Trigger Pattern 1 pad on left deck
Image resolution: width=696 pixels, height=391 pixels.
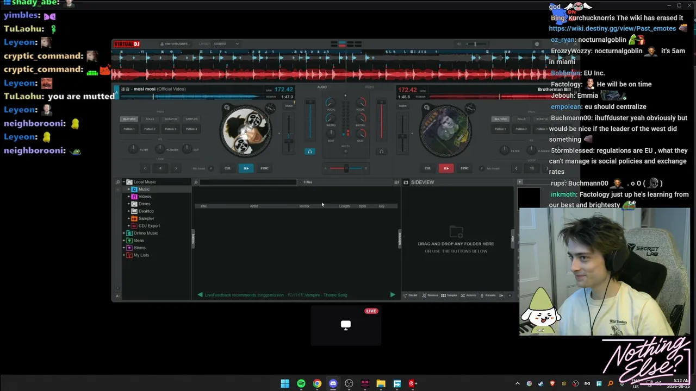tap(129, 129)
